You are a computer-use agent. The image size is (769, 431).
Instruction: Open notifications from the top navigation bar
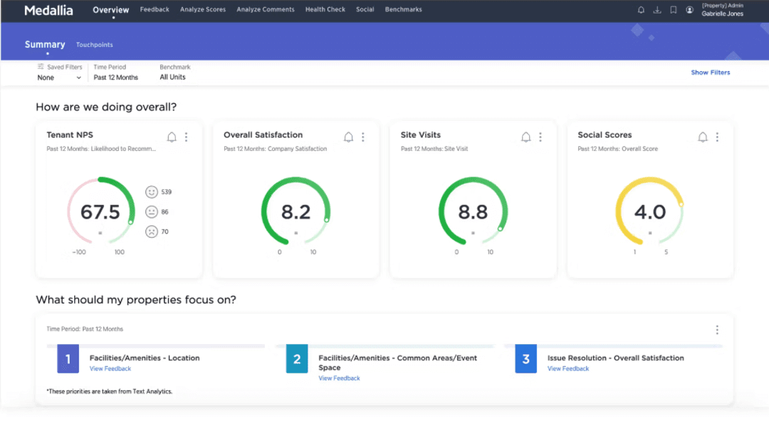pos(640,9)
